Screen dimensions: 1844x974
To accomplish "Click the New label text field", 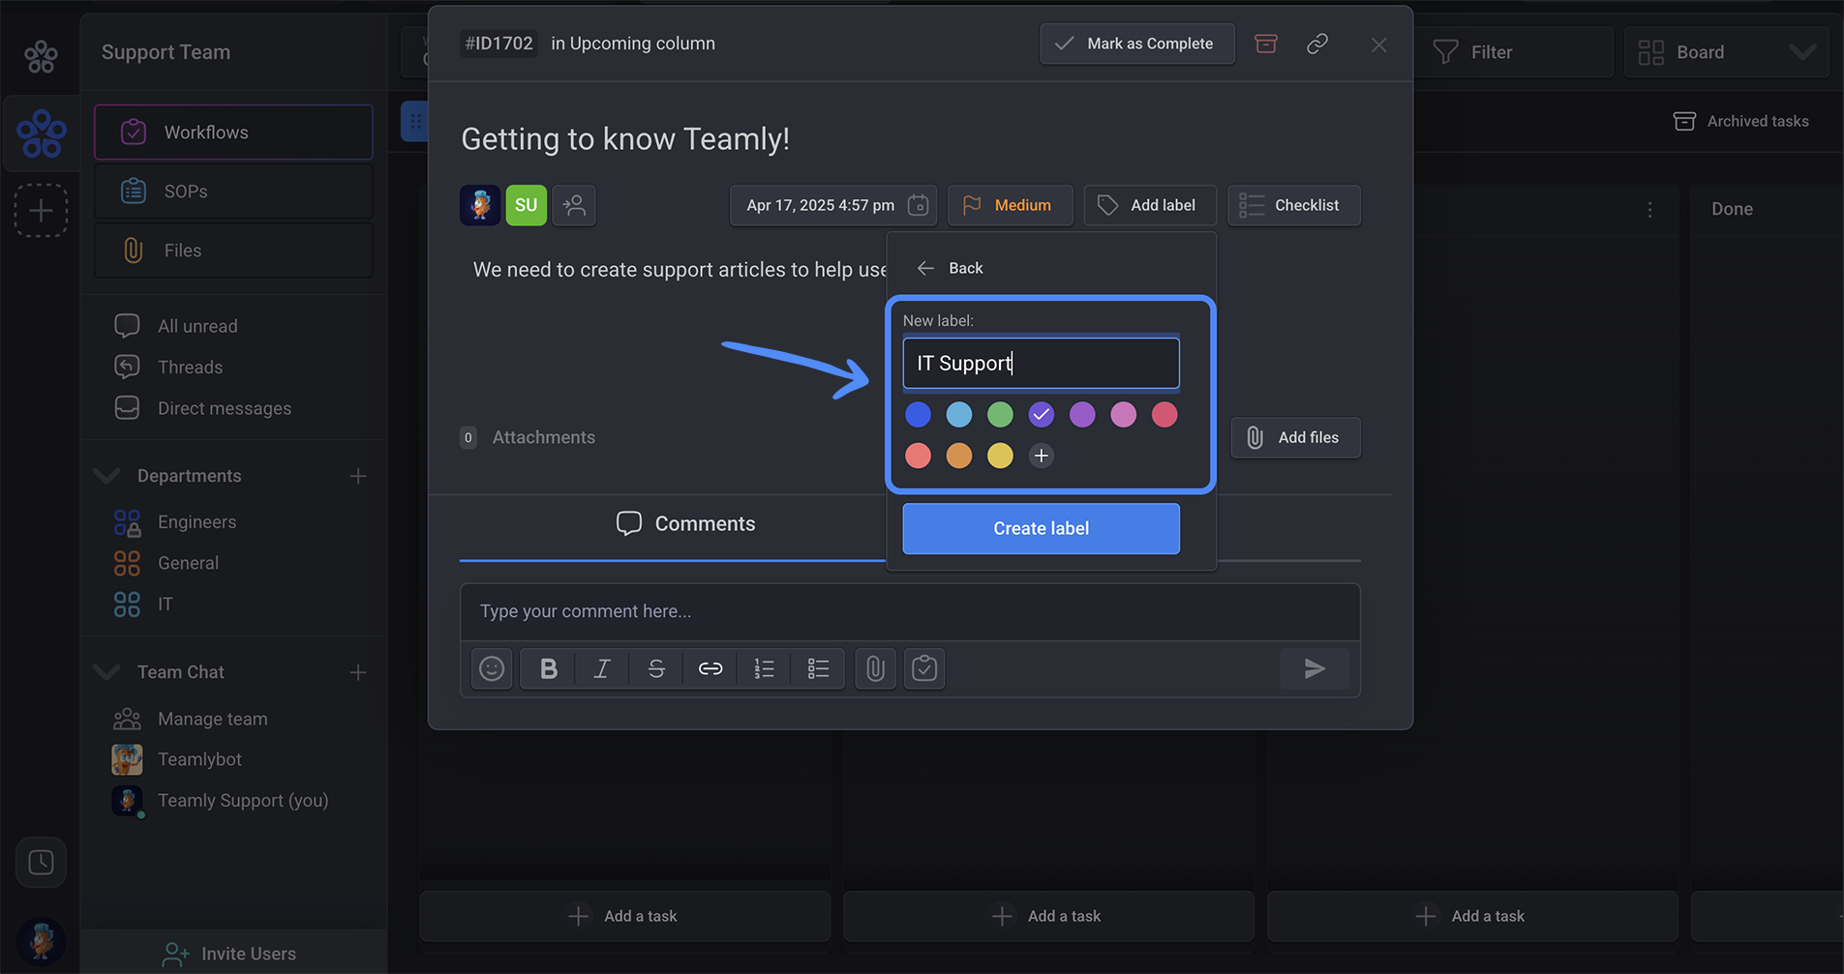I will click(x=1041, y=363).
